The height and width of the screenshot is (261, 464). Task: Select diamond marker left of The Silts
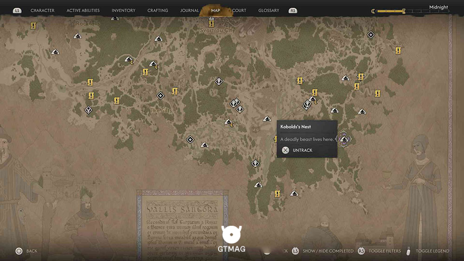[x=89, y=110]
